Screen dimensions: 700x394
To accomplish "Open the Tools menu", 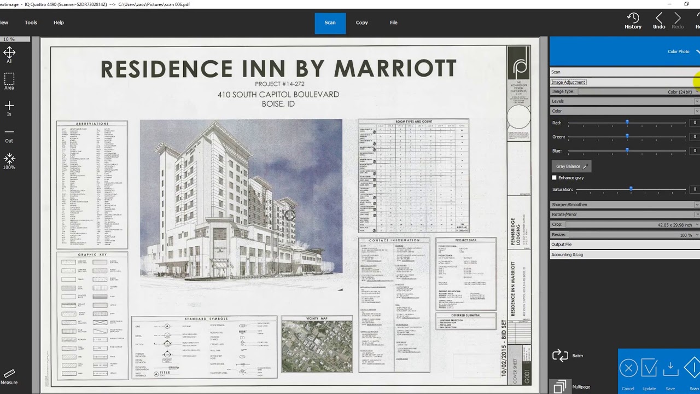I will coord(31,22).
